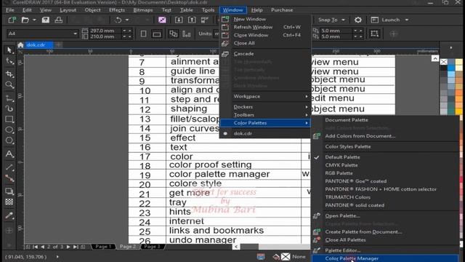The height and width of the screenshot is (262, 465).
Task: Select the Connector line tool
Action: [x=9, y=178]
